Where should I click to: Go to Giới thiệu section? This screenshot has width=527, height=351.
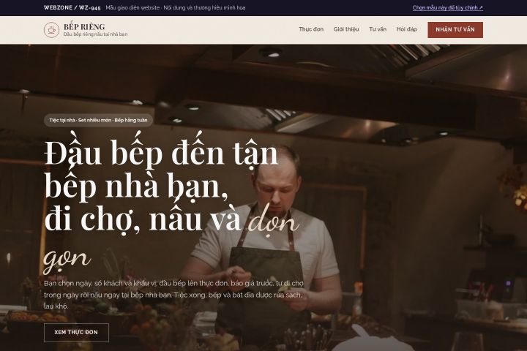click(x=346, y=29)
